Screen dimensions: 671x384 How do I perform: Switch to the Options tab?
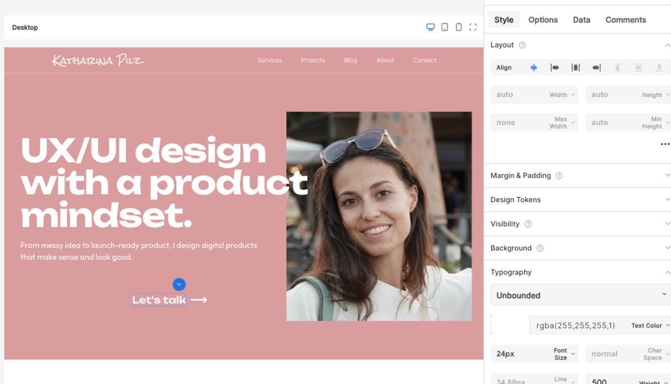[x=543, y=20]
